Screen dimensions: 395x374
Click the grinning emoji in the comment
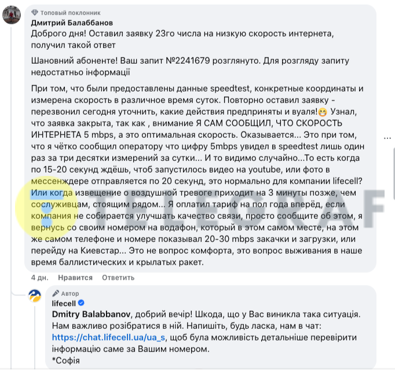pos(323,112)
